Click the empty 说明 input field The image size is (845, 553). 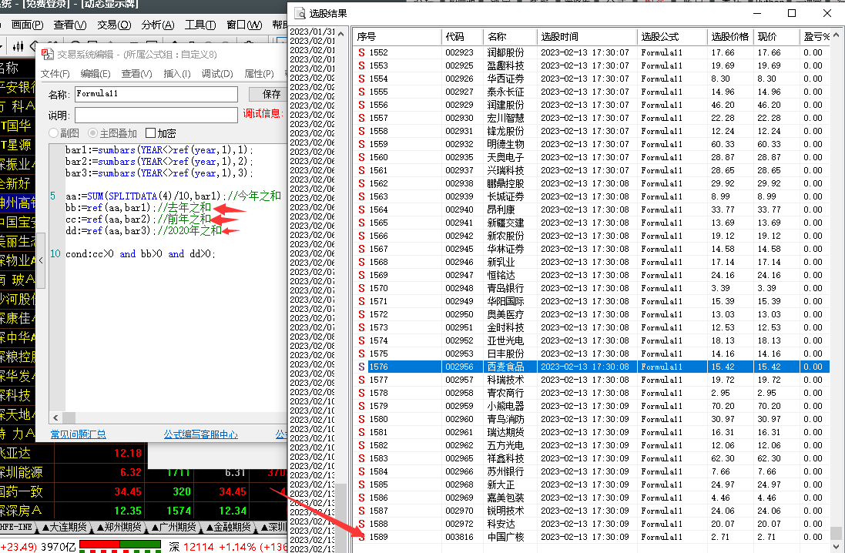point(156,115)
